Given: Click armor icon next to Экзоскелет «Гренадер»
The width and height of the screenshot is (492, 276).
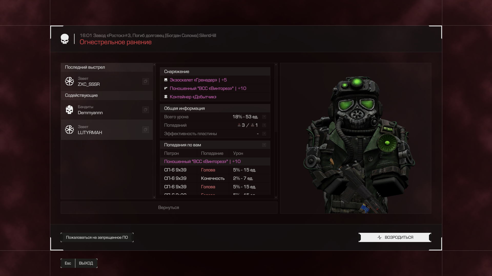Looking at the screenshot, I should tap(166, 80).
